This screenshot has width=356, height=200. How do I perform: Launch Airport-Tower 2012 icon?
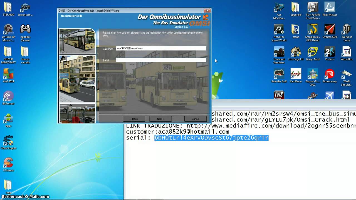pyautogui.click(x=313, y=77)
